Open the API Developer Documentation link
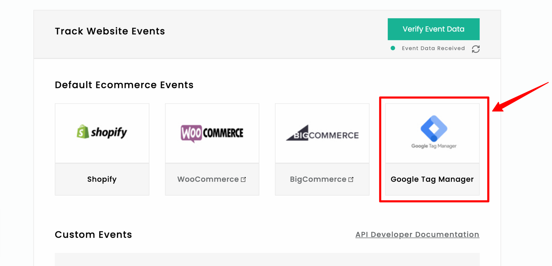 pyautogui.click(x=417, y=234)
